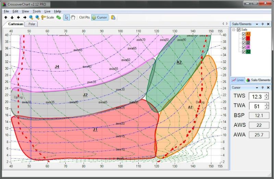This screenshot has width=274, height=179.
Task: Select the hand pan tool
Action: point(73,18)
